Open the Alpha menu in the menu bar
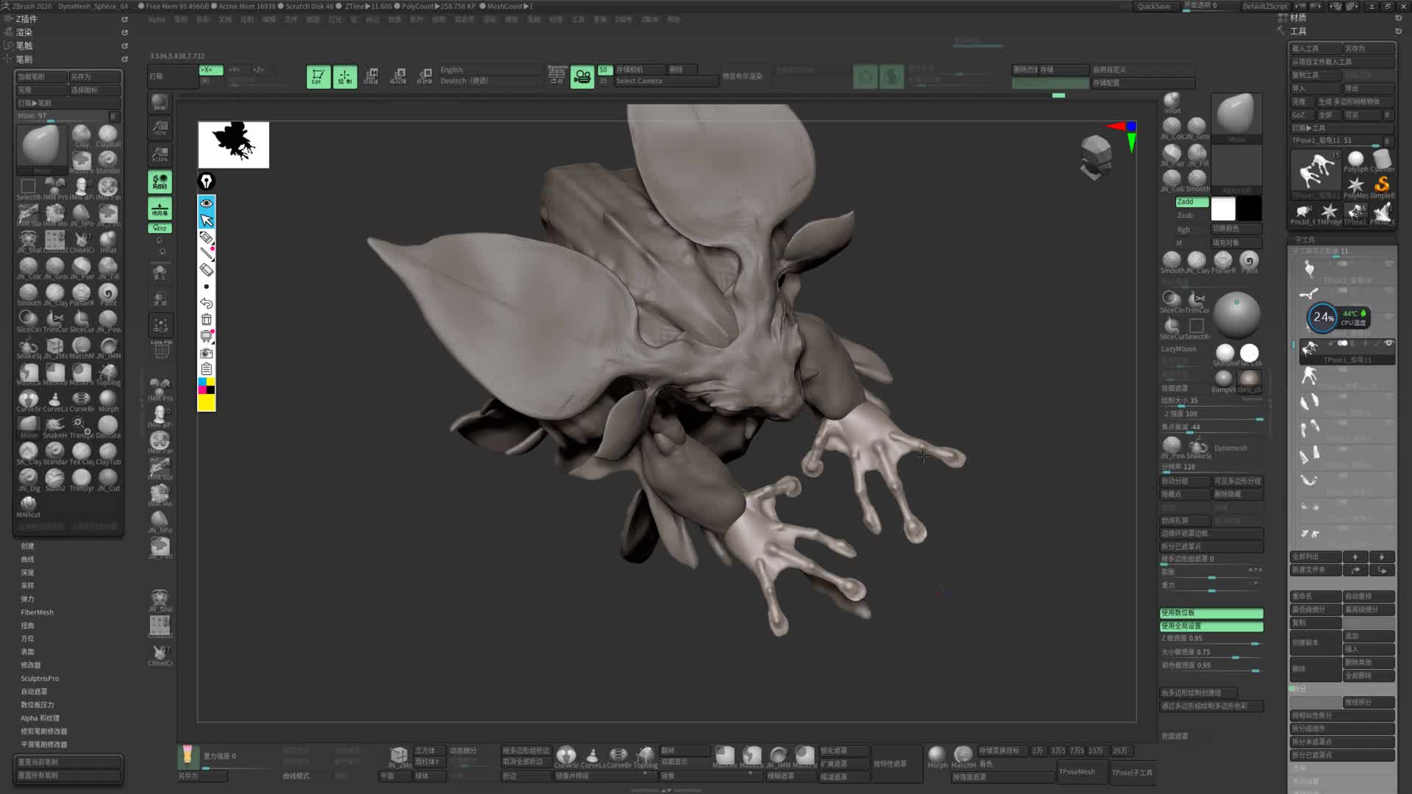 156,20
